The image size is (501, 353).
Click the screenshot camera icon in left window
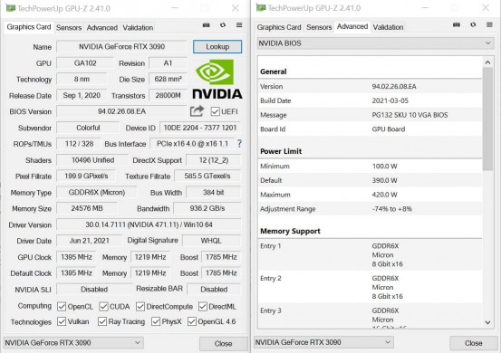[206, 25]
